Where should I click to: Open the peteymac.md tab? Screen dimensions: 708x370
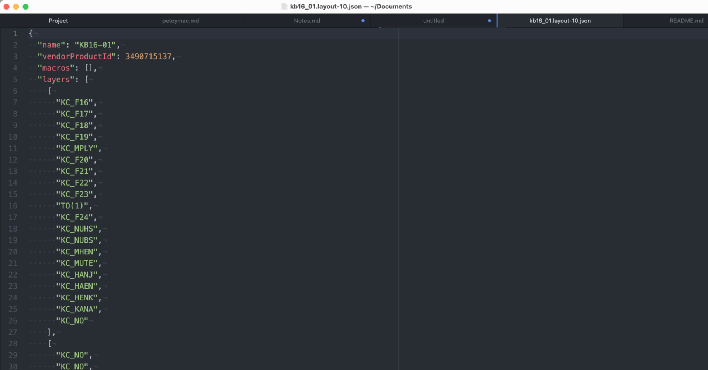pos(180,21)
